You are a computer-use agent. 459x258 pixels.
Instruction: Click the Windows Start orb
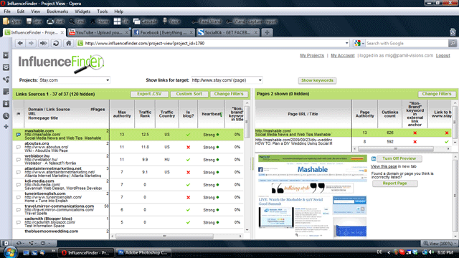pyautogui.click(x=10, y=252)
